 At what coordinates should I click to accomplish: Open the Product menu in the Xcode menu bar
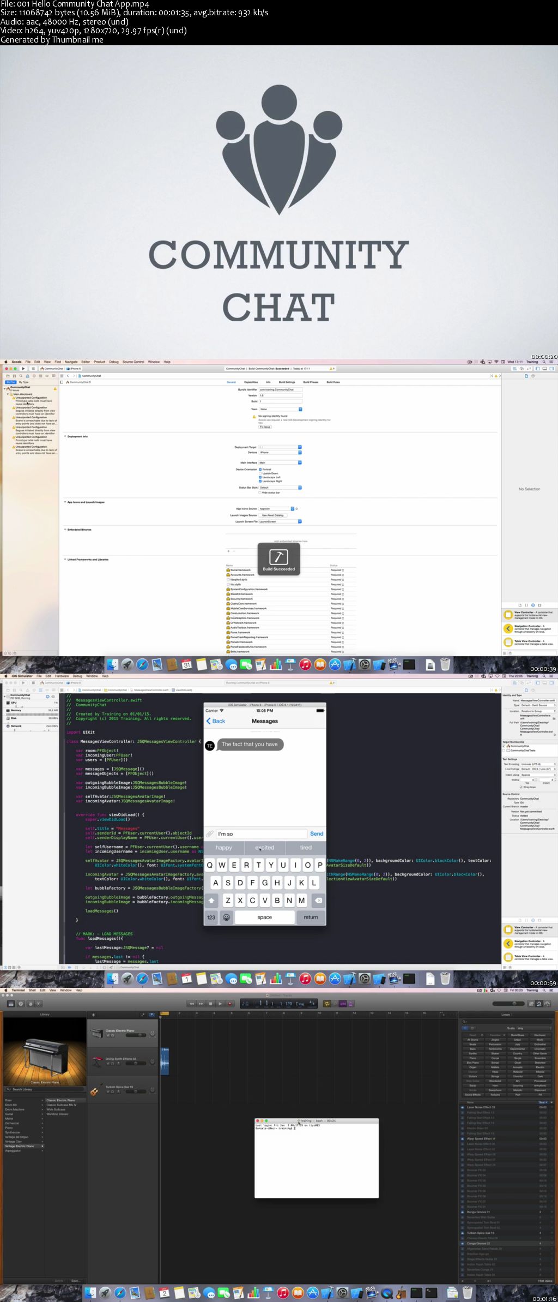tap(99, 362)
